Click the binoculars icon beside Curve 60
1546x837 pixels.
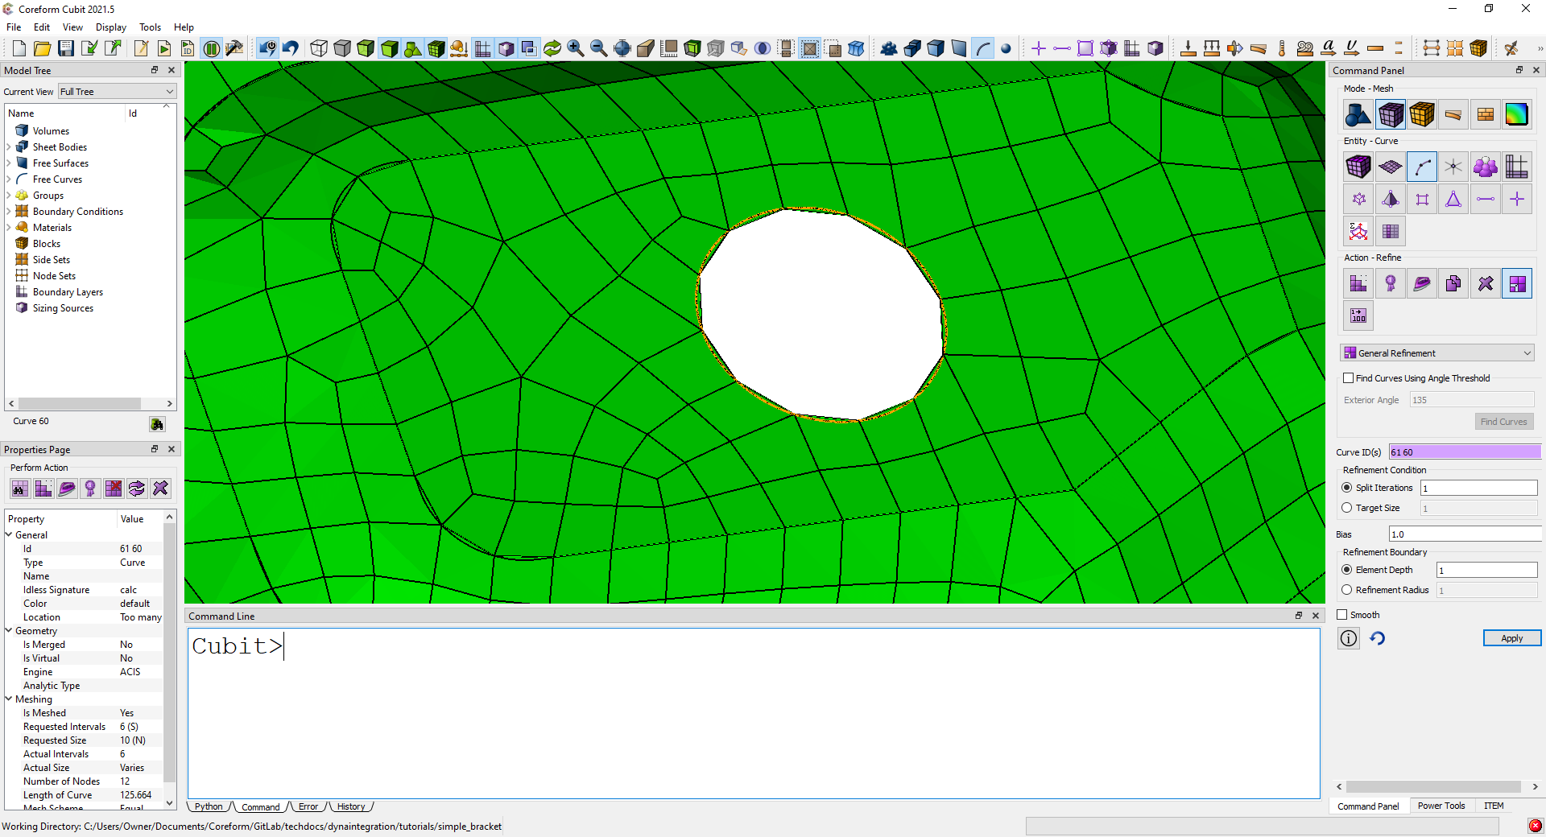click(x=157, y=424)
